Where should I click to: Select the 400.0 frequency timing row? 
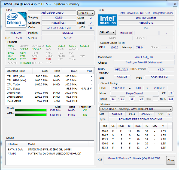(136, 144)
